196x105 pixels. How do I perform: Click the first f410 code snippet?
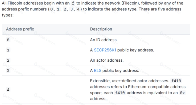coord(176,81)
